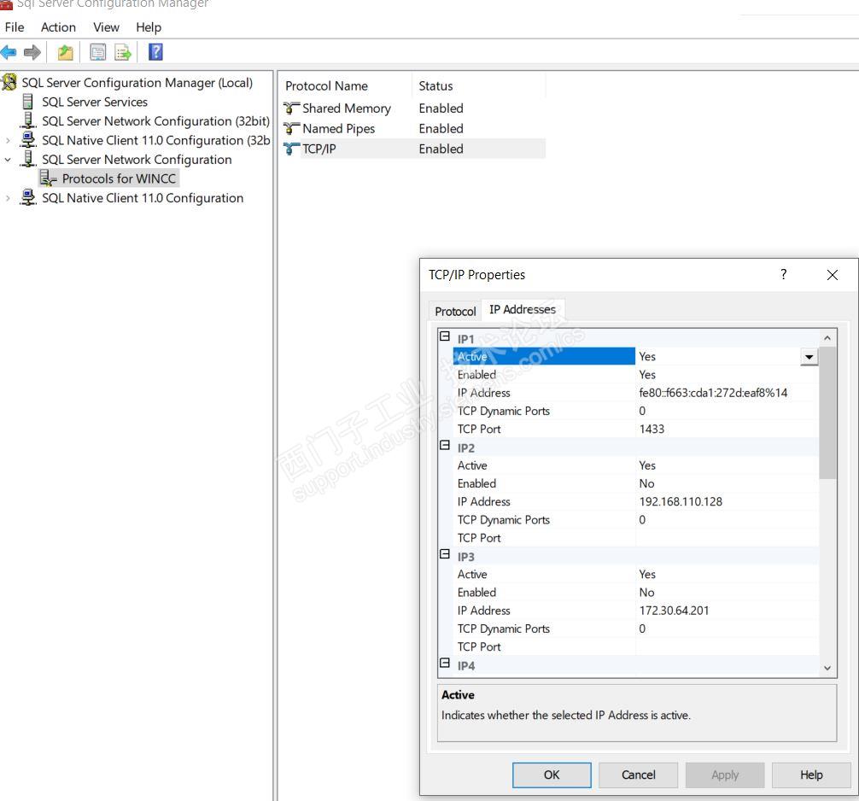Click the properties list vertical scrollbar thumb
The image size is (859, 801).
[x=827, y=412]
